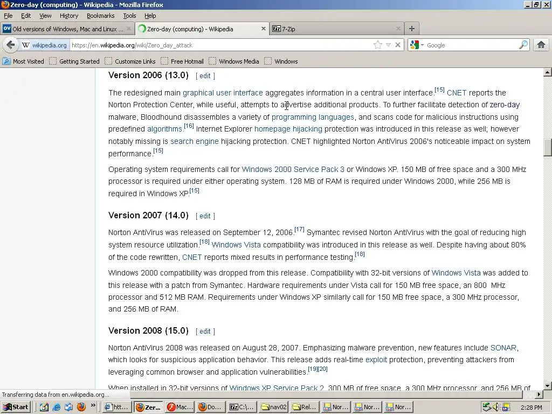Follow the exploit link
Image resolution: width=552 pixels, height=414 pixels.
376,360
